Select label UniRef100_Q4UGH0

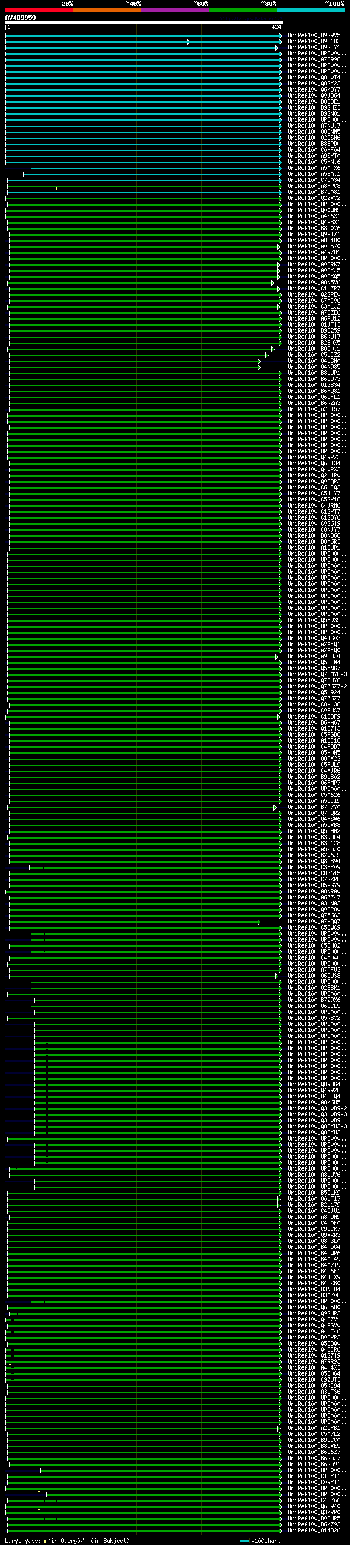(314, 361)
